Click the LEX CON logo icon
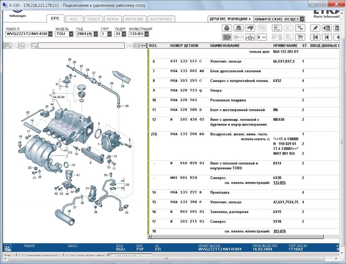The height and width of the screenshot is (264, 346). pos(7,248)
